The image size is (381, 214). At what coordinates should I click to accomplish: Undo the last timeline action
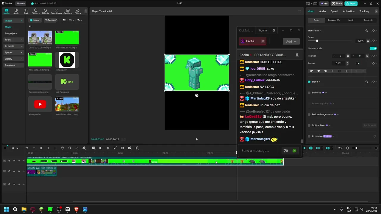(26, 148)
